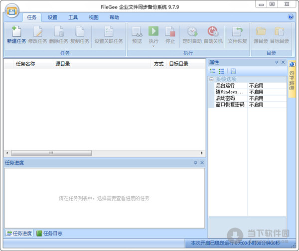This screenshot has height=251, width=299.
Task: Close the 属性 (Properties) panel
Action: click(283, 62)
